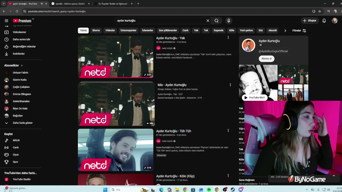Open a new browser tab

138,4
